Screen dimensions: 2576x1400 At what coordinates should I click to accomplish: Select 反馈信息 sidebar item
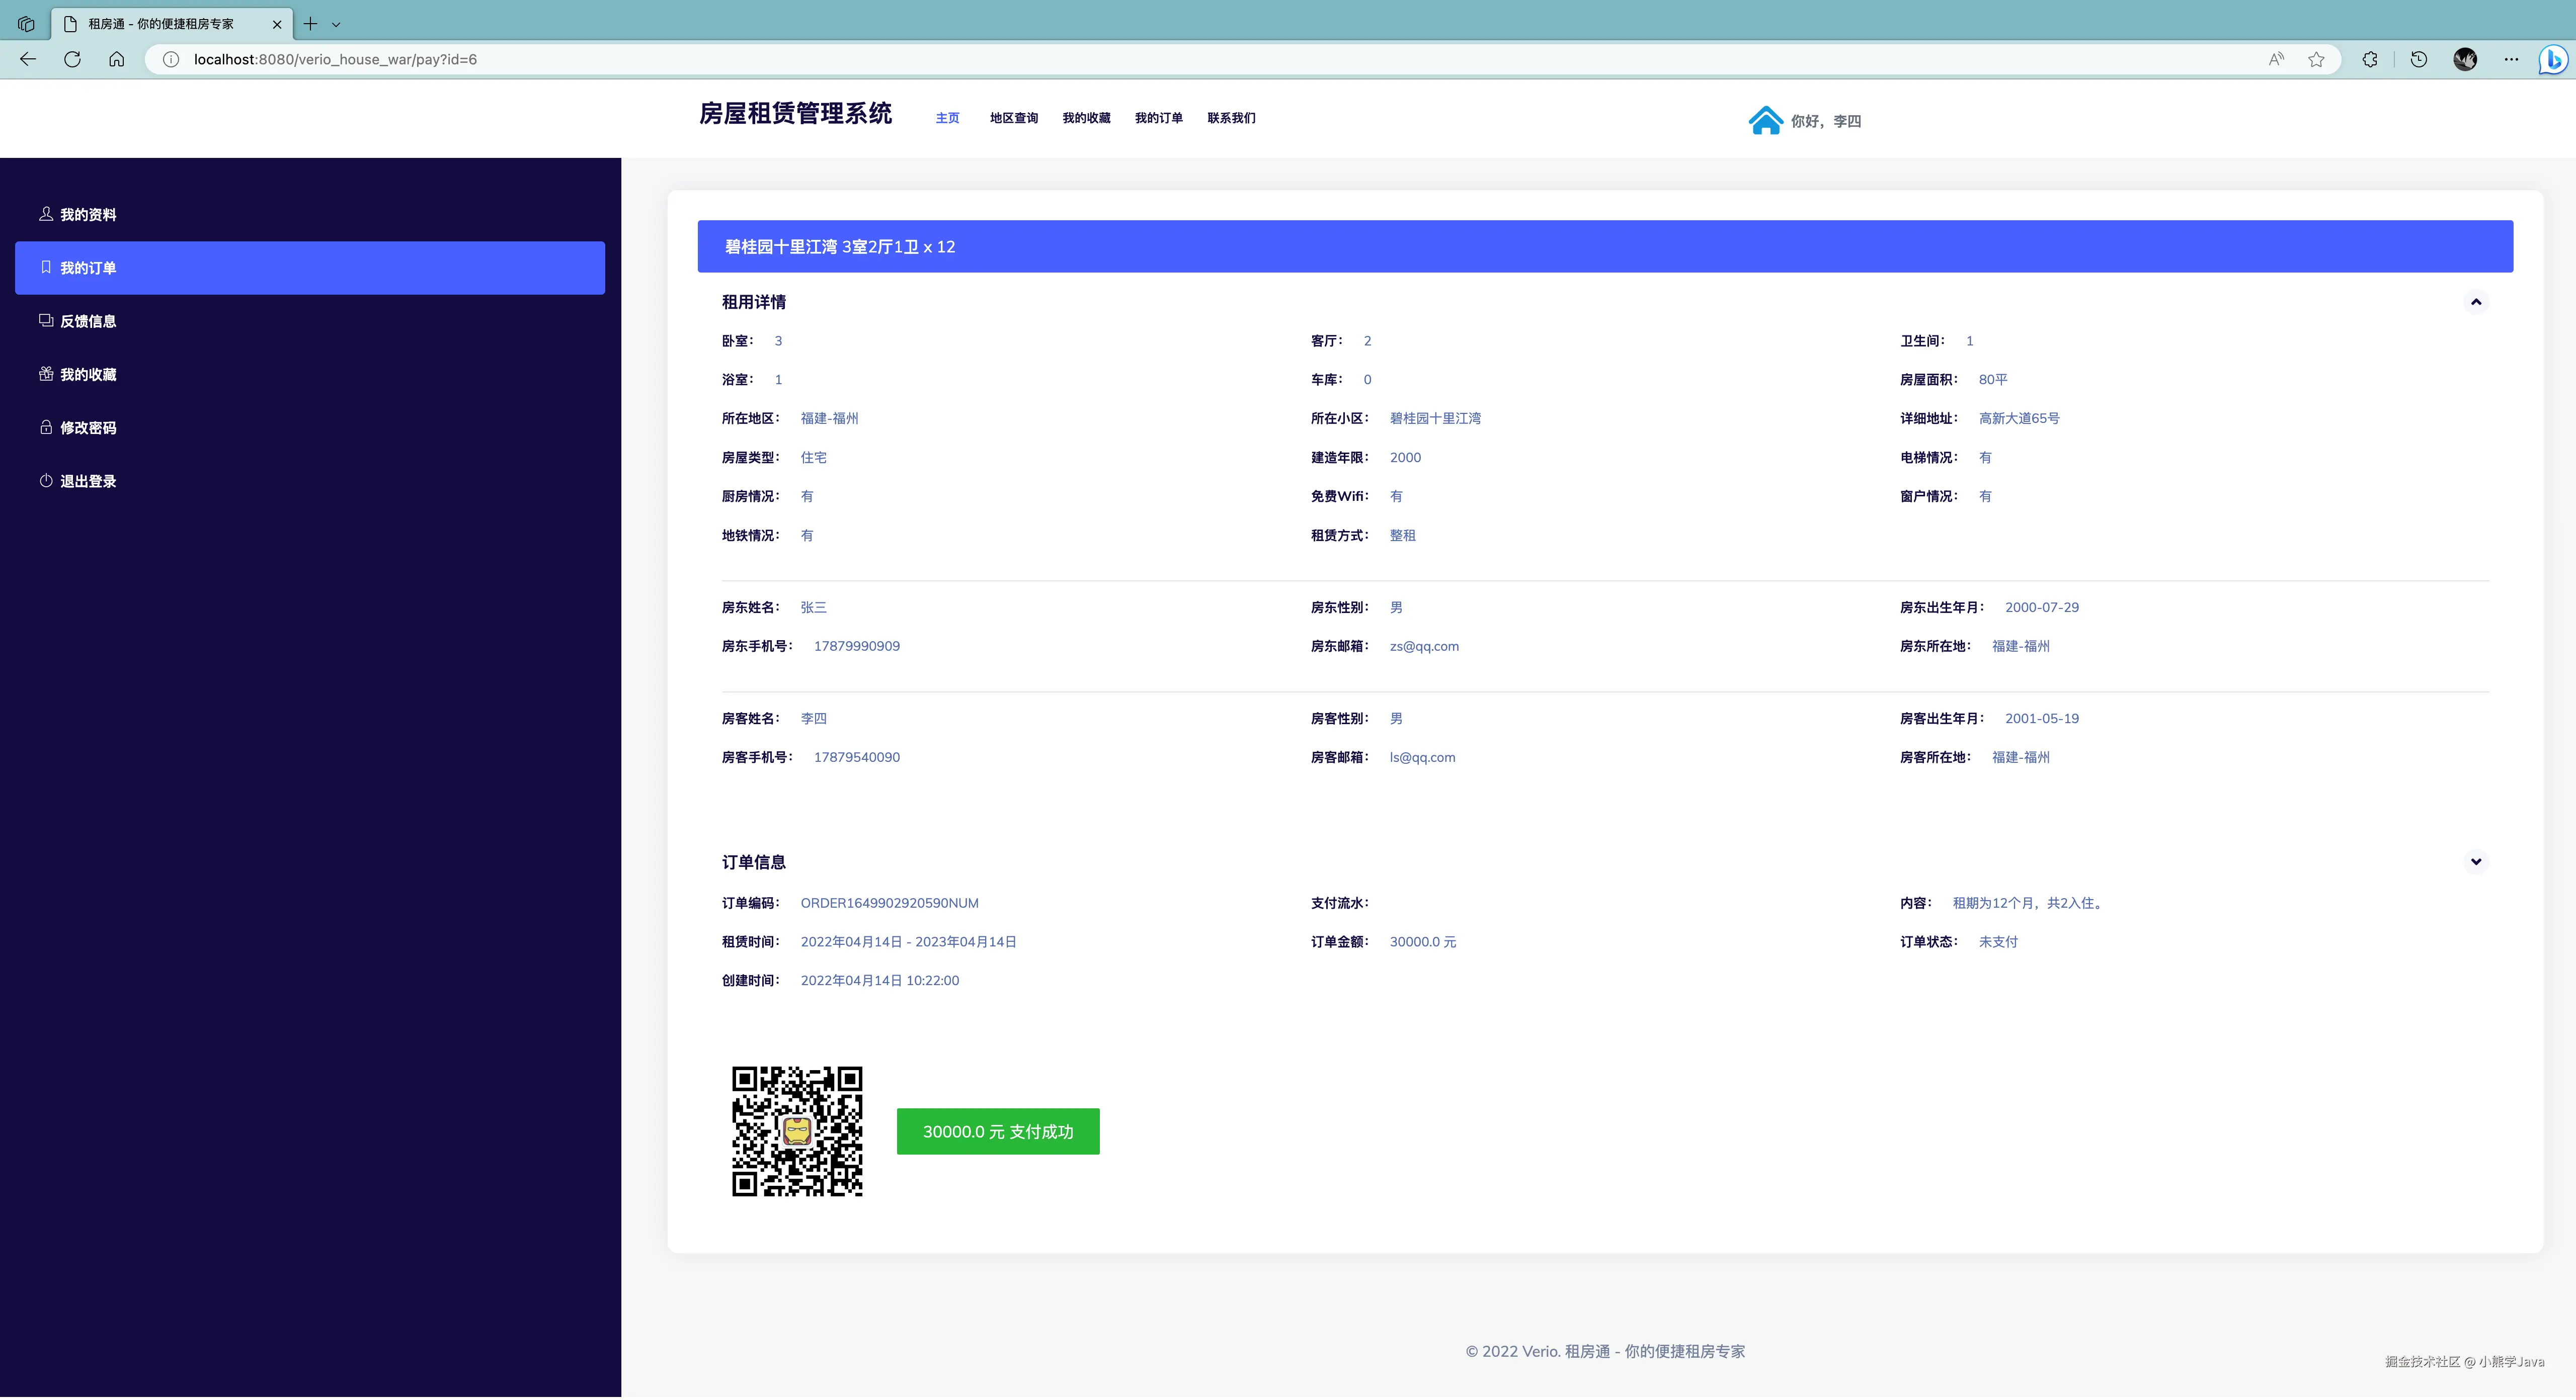[87, 321]
